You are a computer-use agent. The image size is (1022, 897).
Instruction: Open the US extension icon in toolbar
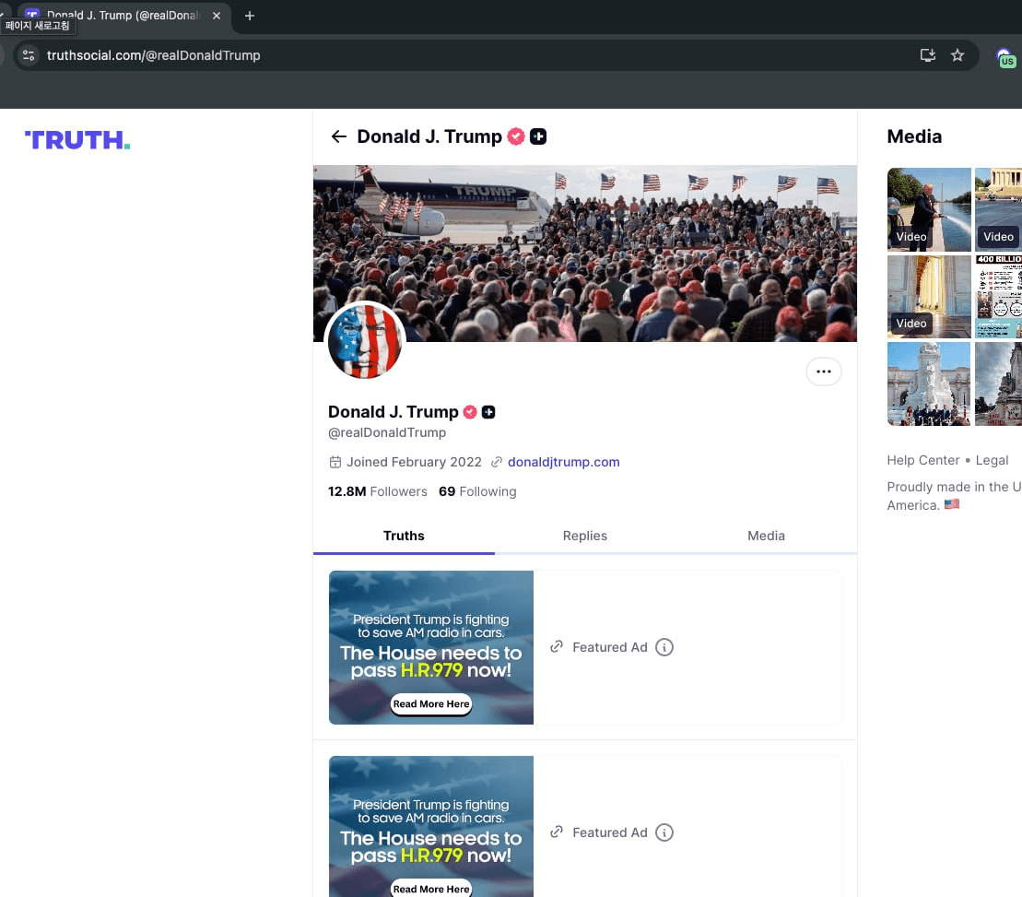(x=1005, y=58)
